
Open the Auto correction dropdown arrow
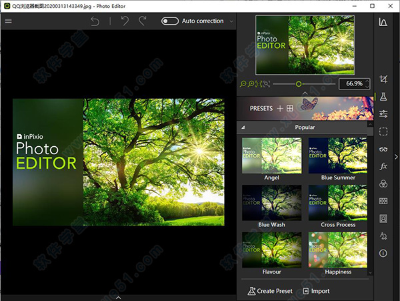231,21
